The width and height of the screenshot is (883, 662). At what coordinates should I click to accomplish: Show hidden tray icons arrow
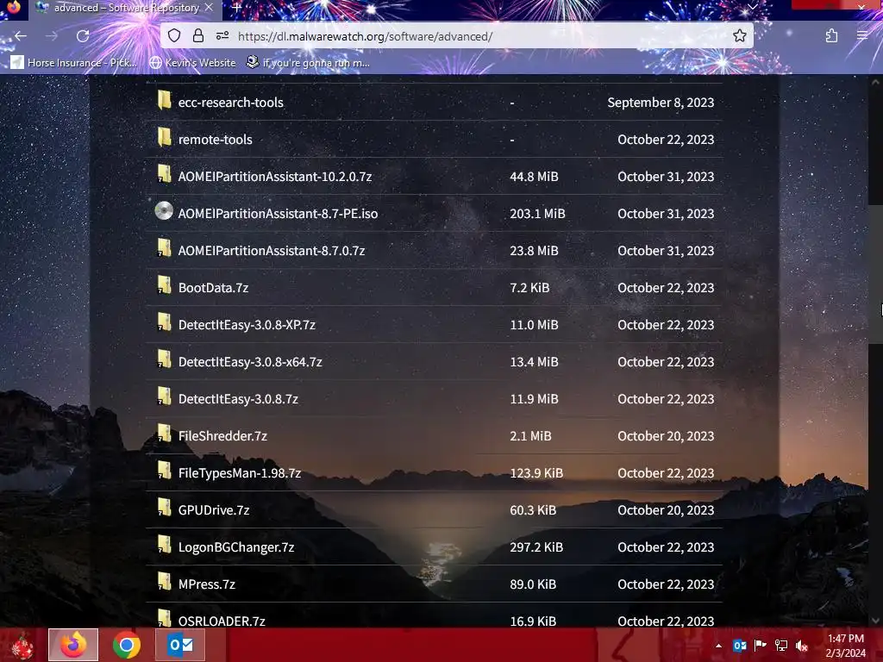pyautogui.click(x=718, y=646)
